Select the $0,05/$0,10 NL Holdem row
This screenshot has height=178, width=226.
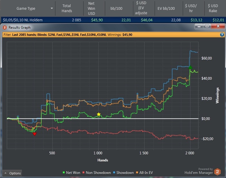113,20
